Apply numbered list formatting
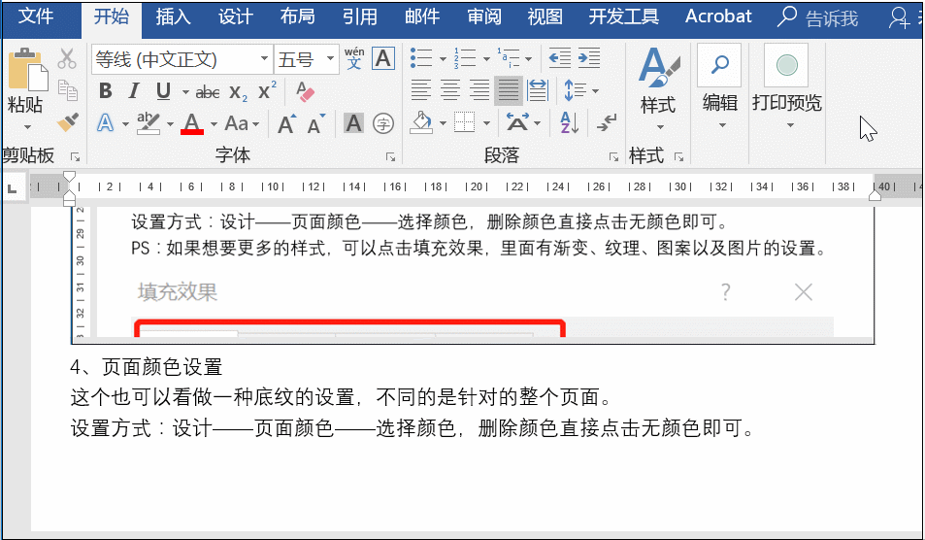This screenshot has height=540, width=925. (x=466, y=58)
